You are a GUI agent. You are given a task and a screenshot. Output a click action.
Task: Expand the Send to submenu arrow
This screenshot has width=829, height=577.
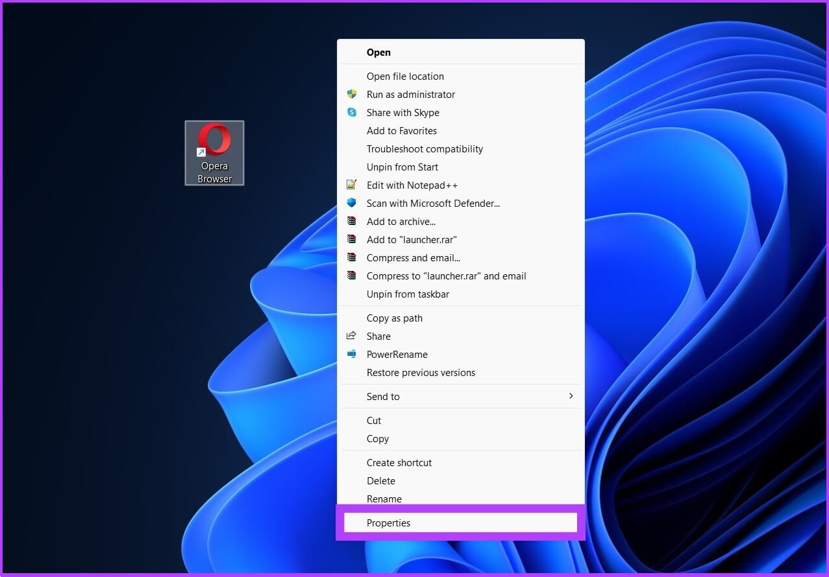tap(571, 395)
